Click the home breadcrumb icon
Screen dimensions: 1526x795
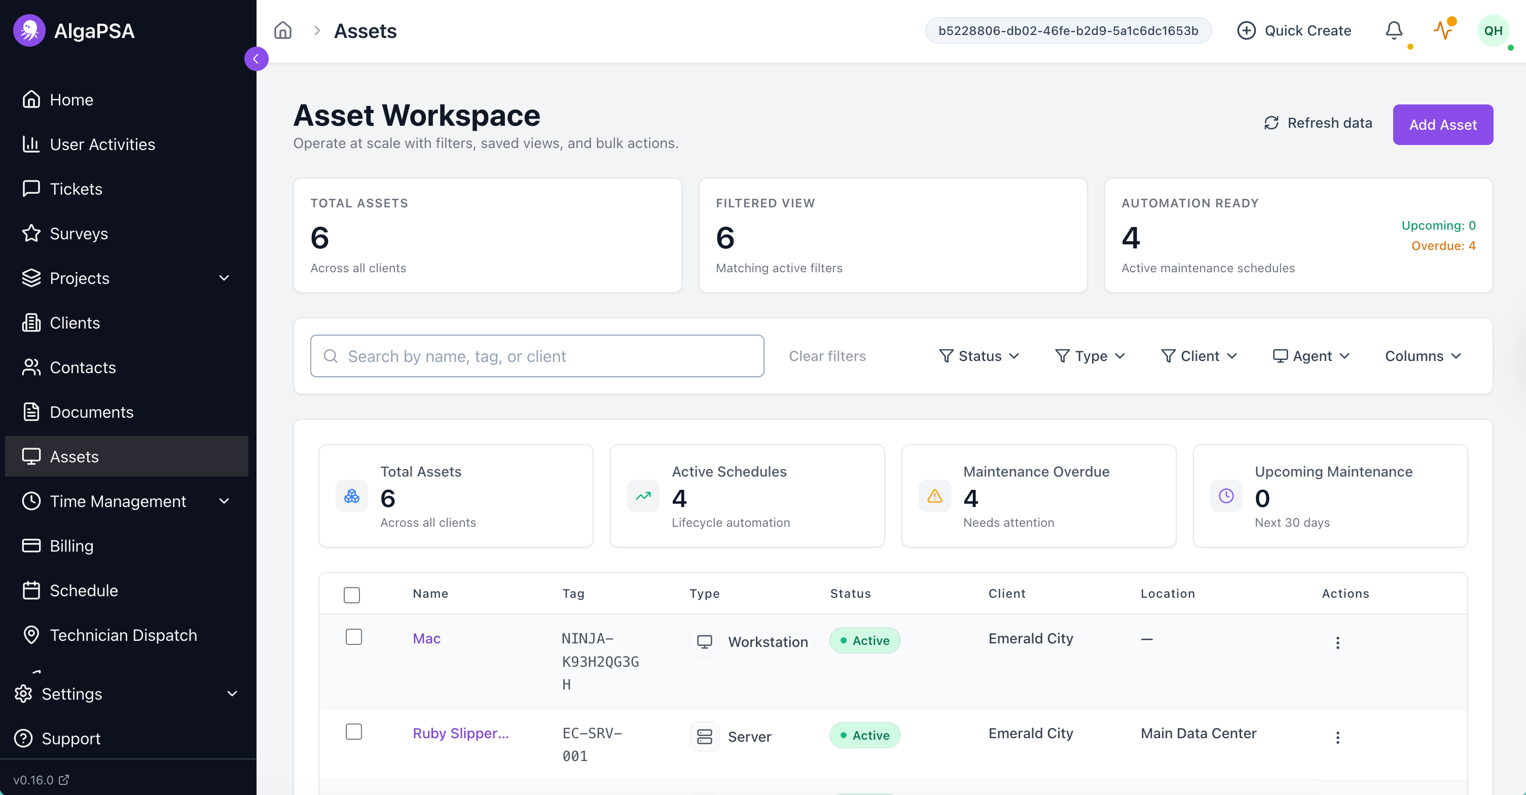tap(282, 30)
